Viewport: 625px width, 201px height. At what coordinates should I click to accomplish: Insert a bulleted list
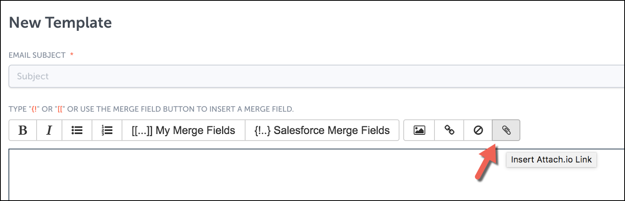click(x=77, y=130)
